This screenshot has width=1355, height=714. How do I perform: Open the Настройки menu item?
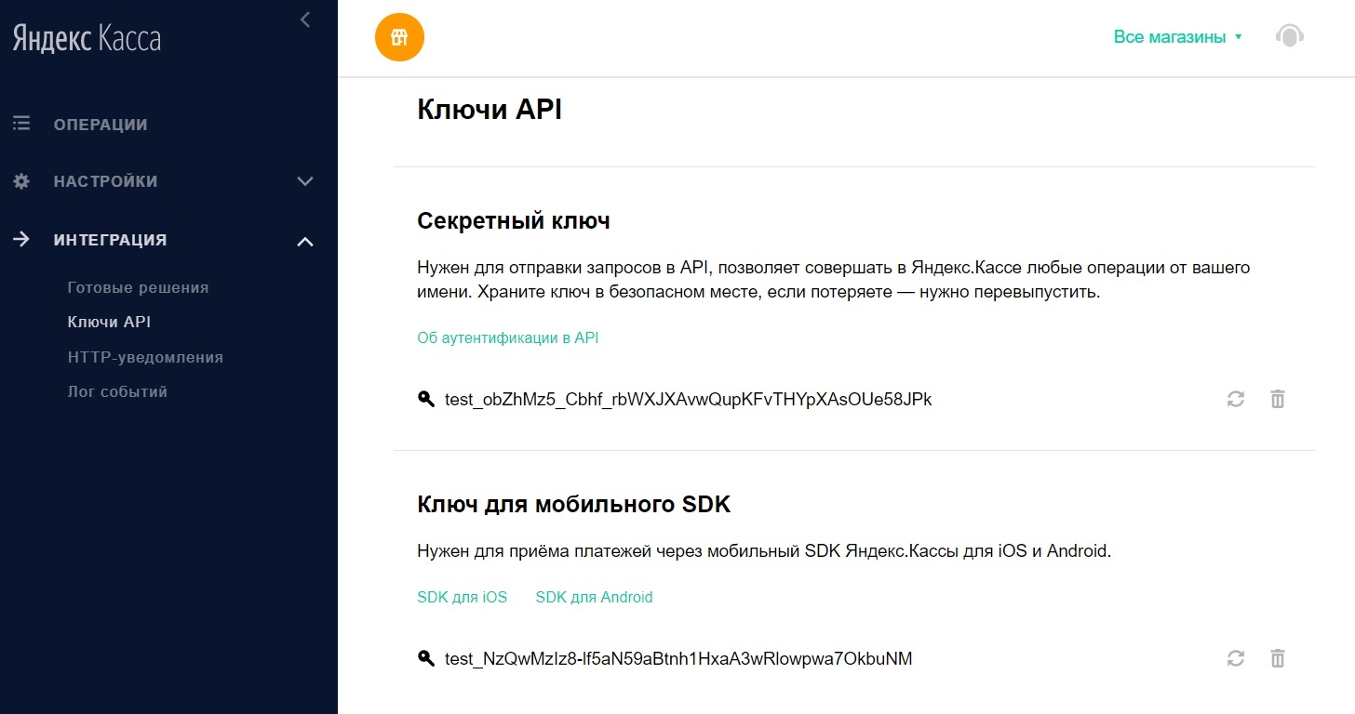tap(105, 181)
